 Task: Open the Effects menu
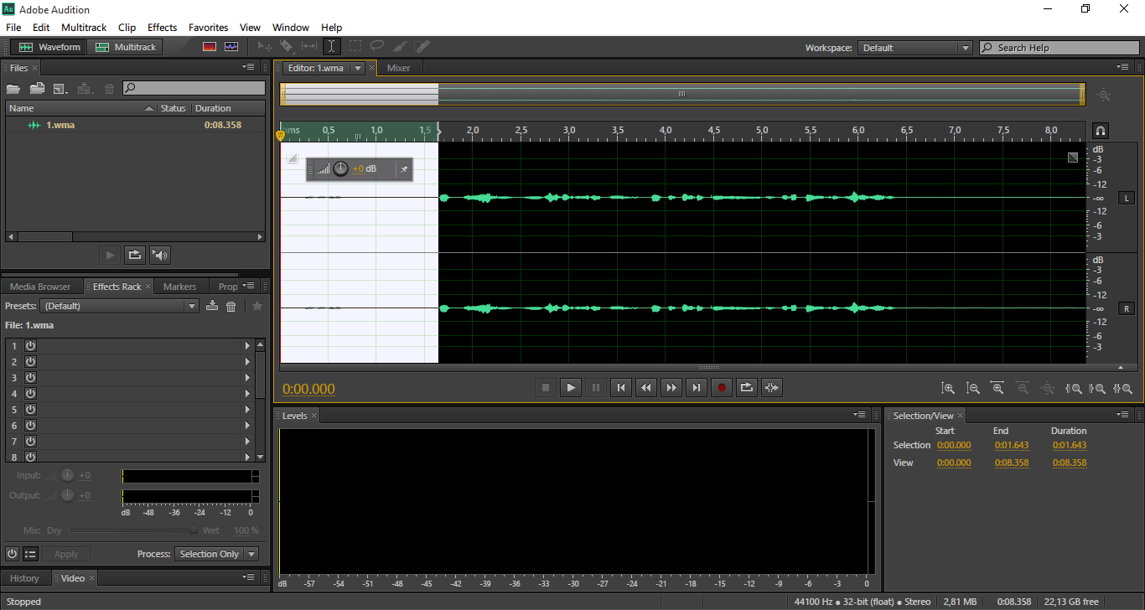[x=162, y=28]
